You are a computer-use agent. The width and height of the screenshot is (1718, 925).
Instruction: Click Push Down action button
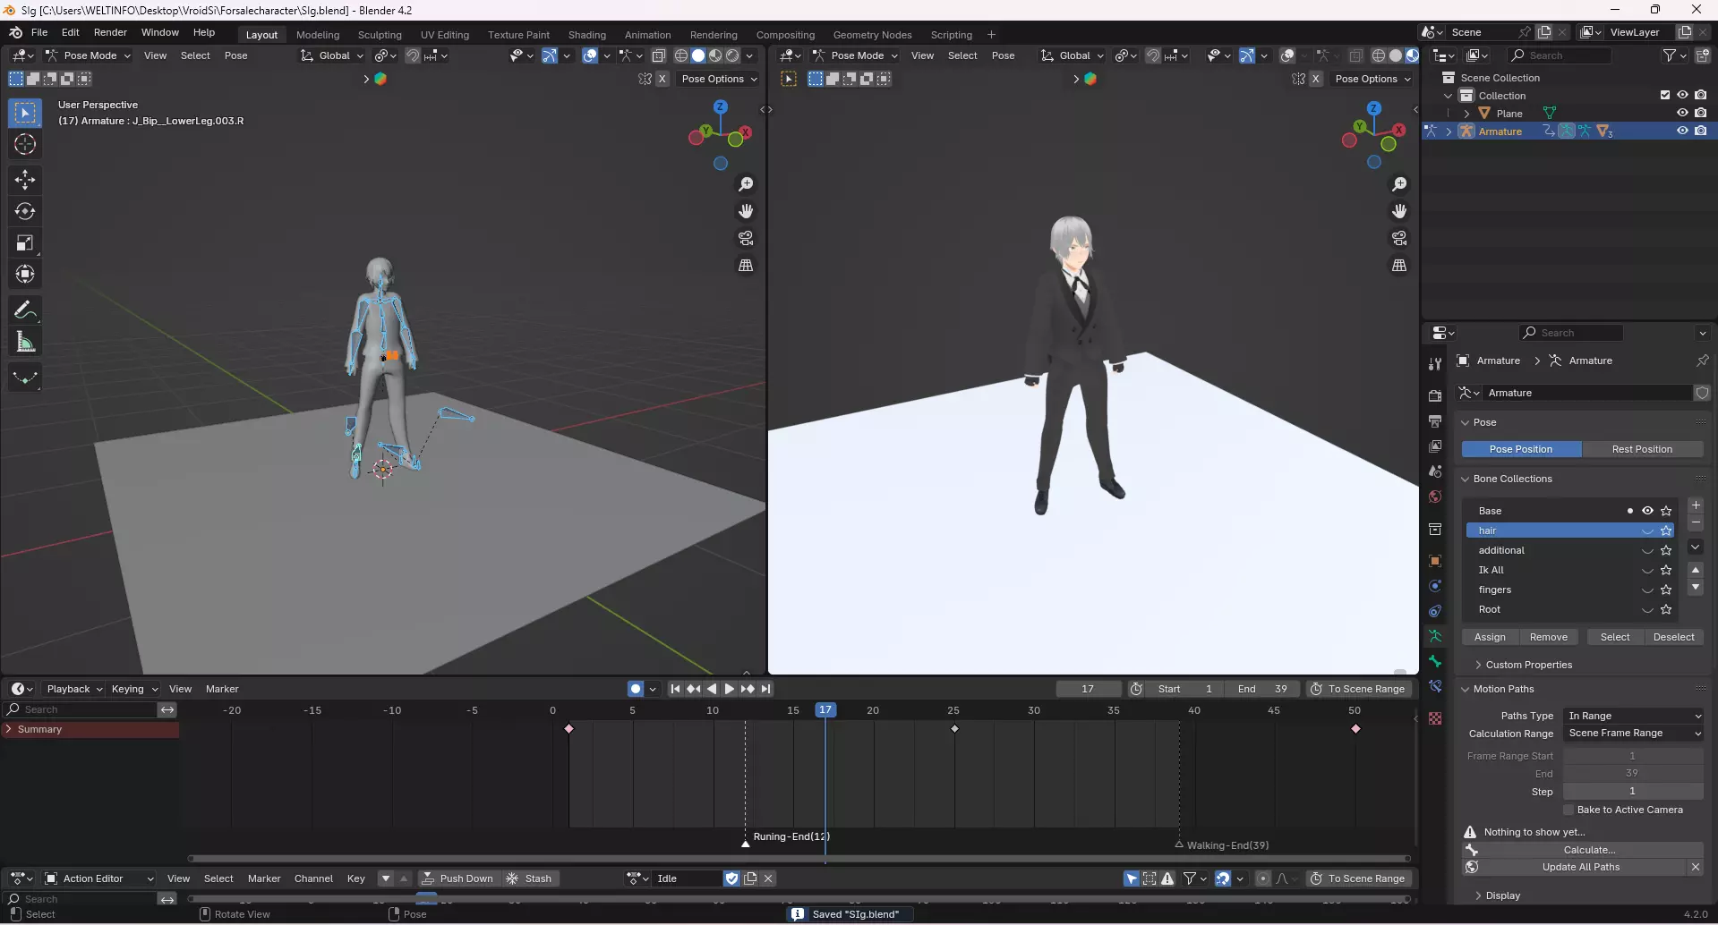point(457,878)
